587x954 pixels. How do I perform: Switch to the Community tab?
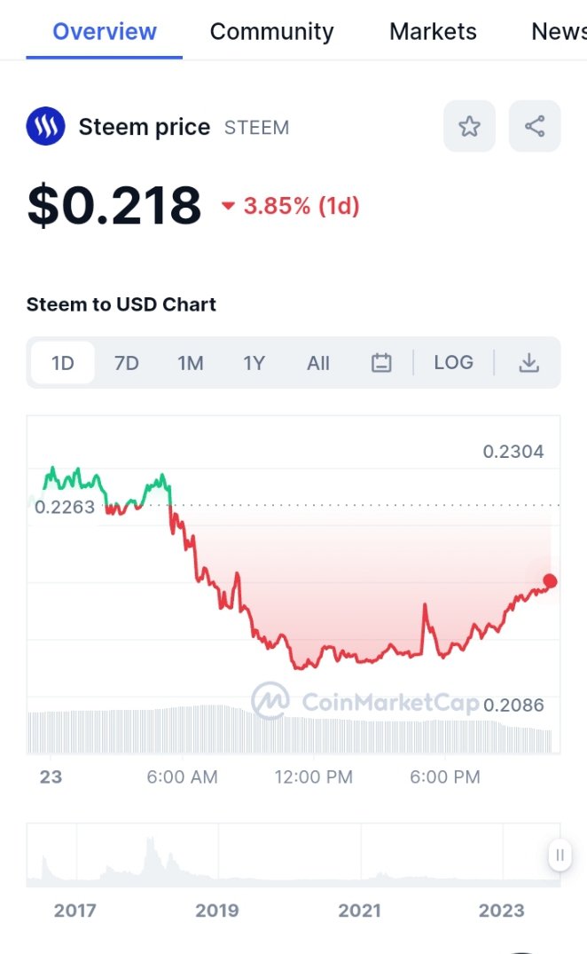click(x=271, y=32)
